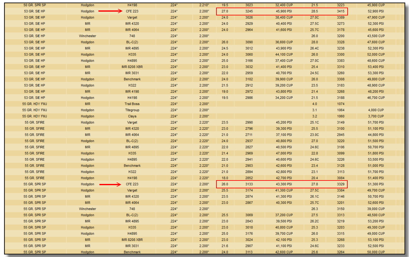Select the 3,700 CUP pressure cell
The height and width of the screenshot is (257, 409).
click(x=376, y=116)
